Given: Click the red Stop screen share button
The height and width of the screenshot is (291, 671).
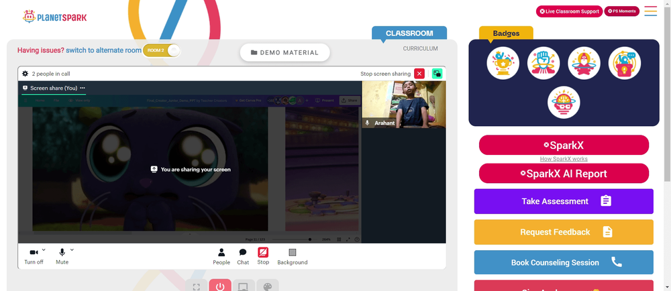Looking at the screenshot, I should (263, 256).
